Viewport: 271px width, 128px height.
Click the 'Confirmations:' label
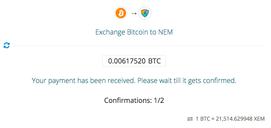click(128, 100)
